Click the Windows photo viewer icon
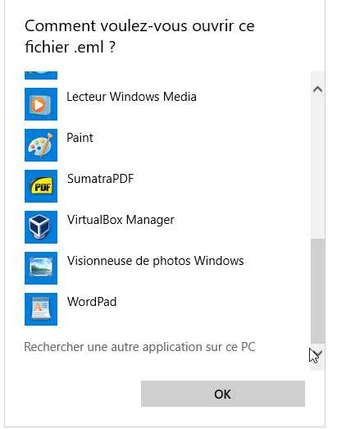The height and width of the screenshot is (429, 337). (x=41, y=268)
